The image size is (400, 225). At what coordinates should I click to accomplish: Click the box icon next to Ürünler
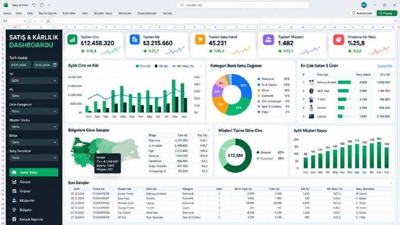(14, 191)
